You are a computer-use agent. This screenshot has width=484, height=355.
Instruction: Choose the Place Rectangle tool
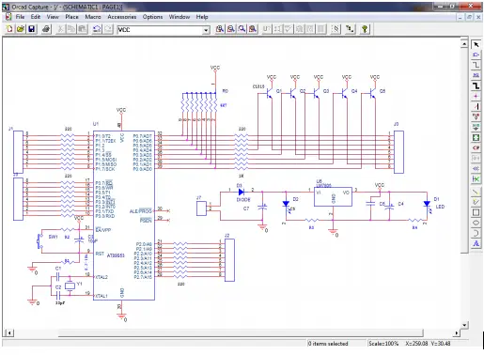click(x=476, y=212)
